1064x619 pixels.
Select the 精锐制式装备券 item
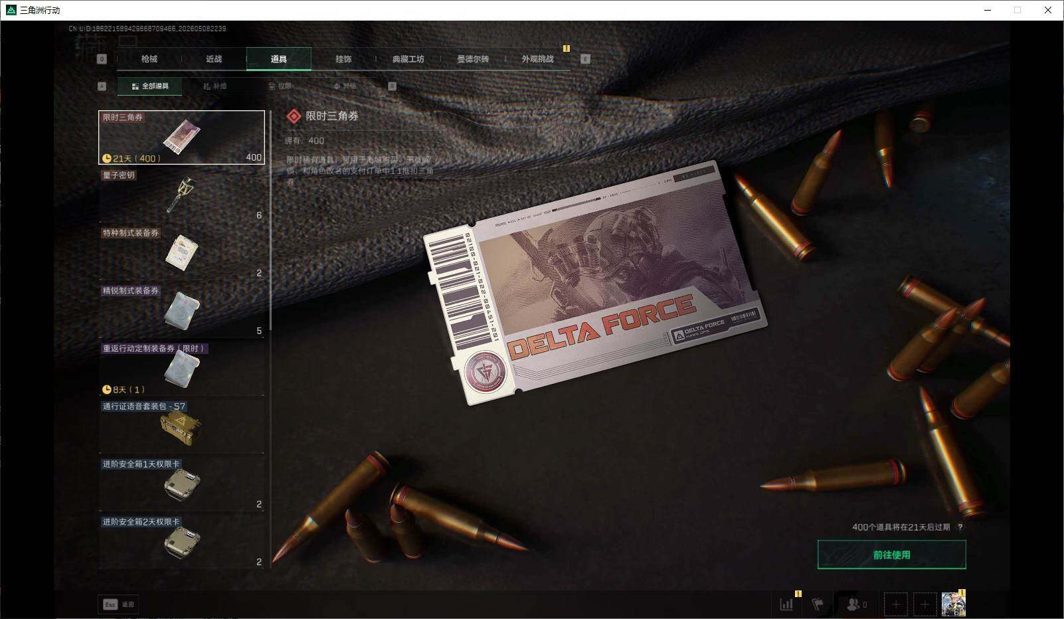coord(181,311)
